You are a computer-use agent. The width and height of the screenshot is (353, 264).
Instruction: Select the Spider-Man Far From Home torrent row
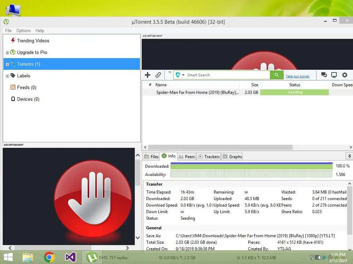coord(248,92)
